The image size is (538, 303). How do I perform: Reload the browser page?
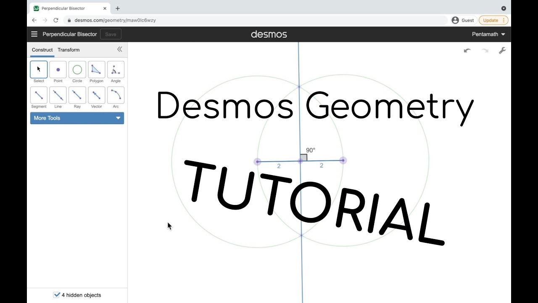(56, 20)
